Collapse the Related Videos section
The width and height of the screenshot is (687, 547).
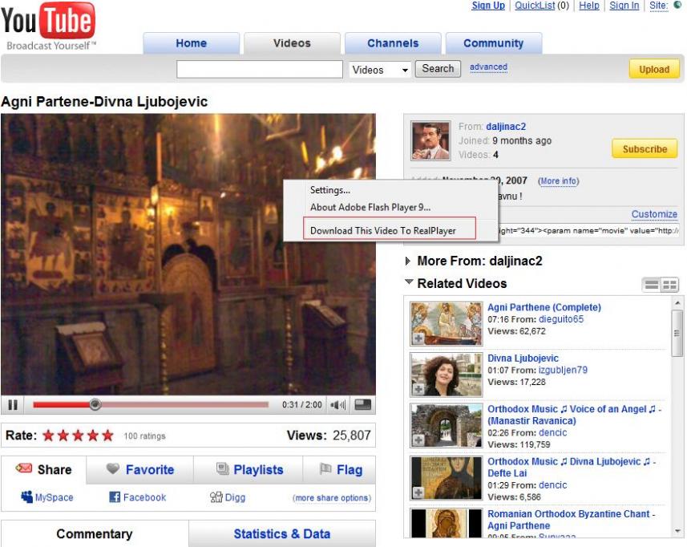409,283
